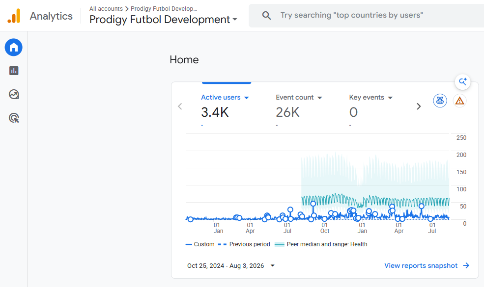Click the Prodigy Futbol Develop... breadcrumb
Viewport: 484px width, 287px height.
click(164, 9)
